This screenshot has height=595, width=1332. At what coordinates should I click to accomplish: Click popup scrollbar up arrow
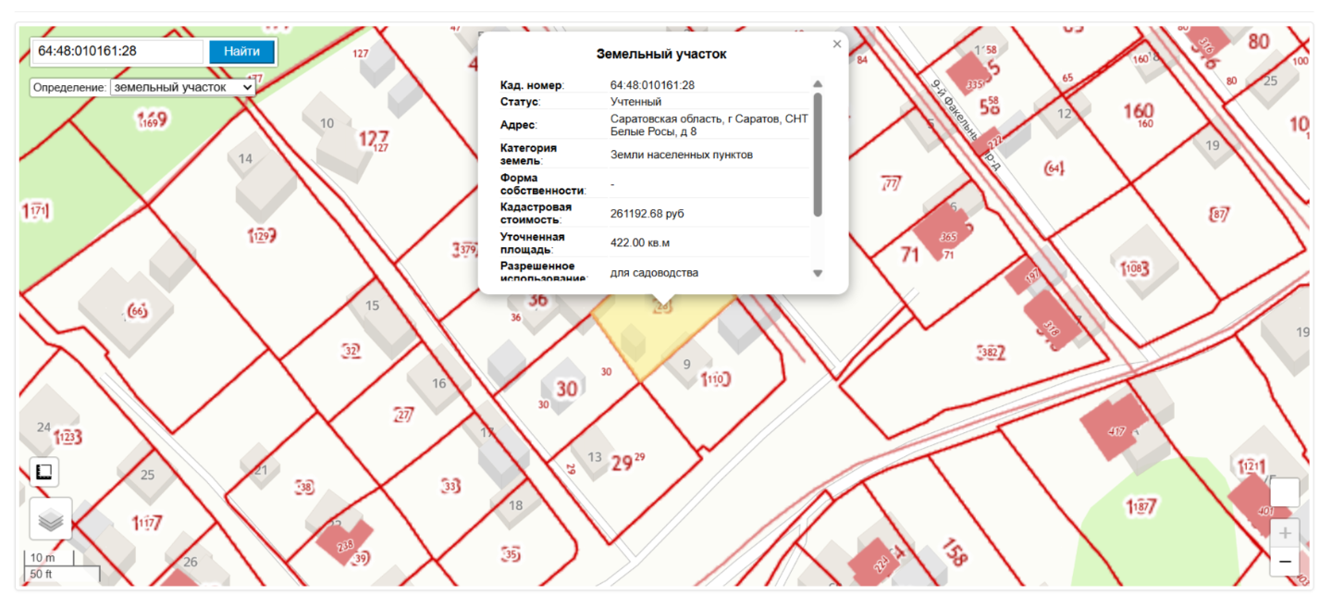point(818,84)
